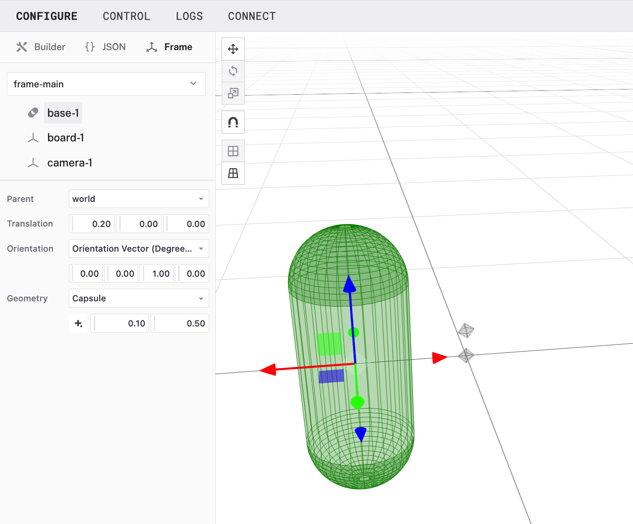The image size is (633, 524).
Task: Select the translate move tool icon
Action: coord(233,49)
